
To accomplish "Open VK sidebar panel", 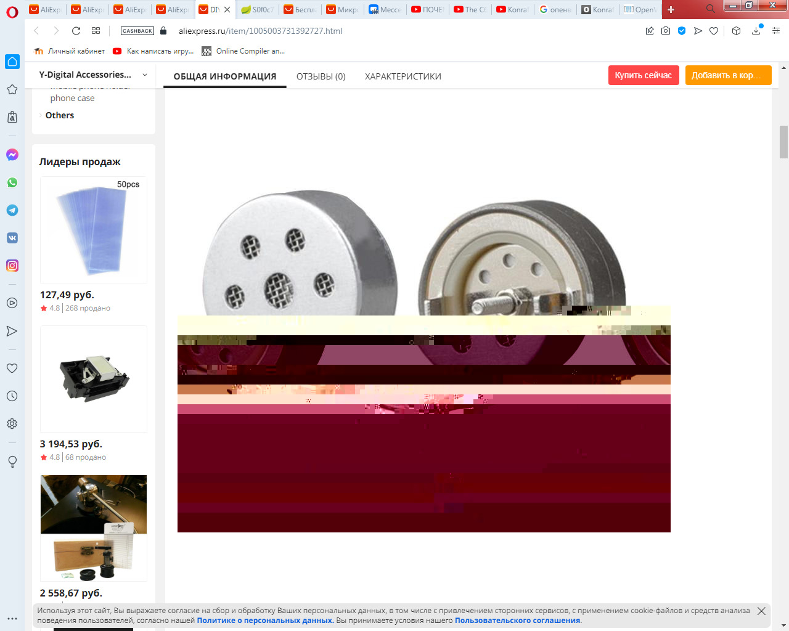I will pos(12,238).
